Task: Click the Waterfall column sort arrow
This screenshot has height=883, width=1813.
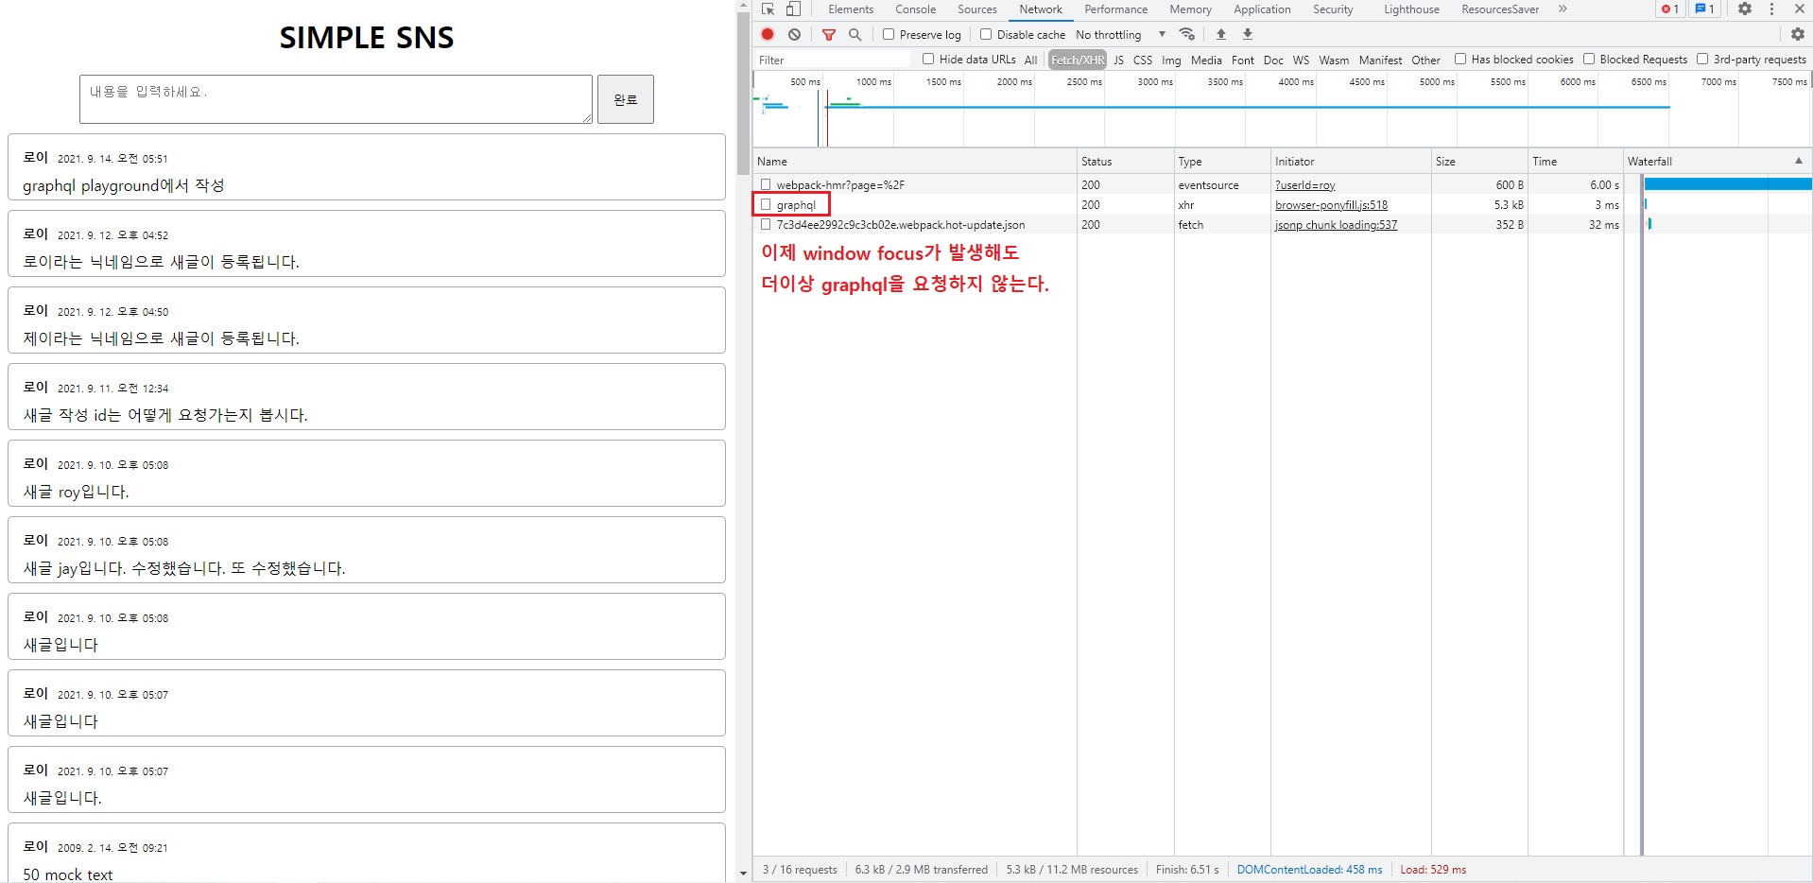Action: (x=1798, y=161)
